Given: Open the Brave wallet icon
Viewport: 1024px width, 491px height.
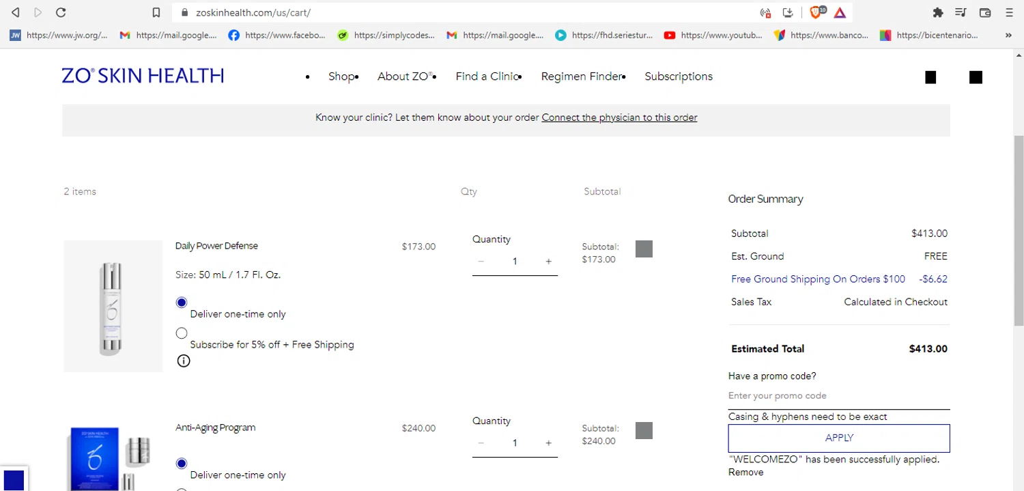Looking at the screenshot, I should [985, 12].
